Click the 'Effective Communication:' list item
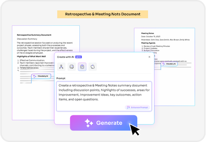206x142 pixels. pyautogui.click(x=32, y=60)
